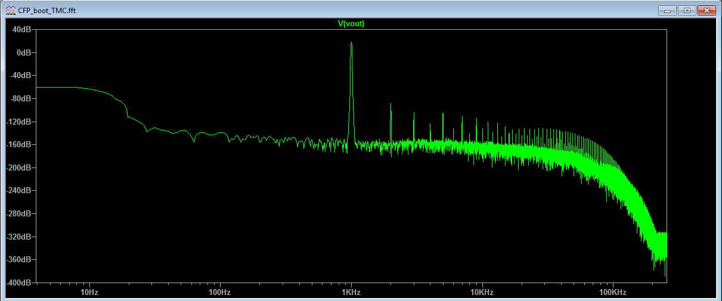Click the 0dB vertical axis label

point(24,52)
